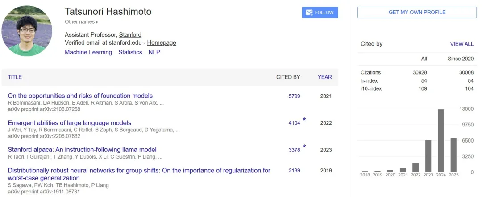482x197 pixels.
Task: Open the foundation models paper title
Action: [x=80, y=96]
